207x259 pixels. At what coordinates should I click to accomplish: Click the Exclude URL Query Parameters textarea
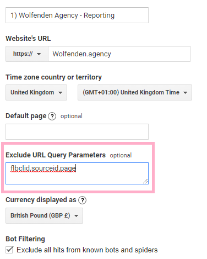pyautogui.click(x=77, y=173)
